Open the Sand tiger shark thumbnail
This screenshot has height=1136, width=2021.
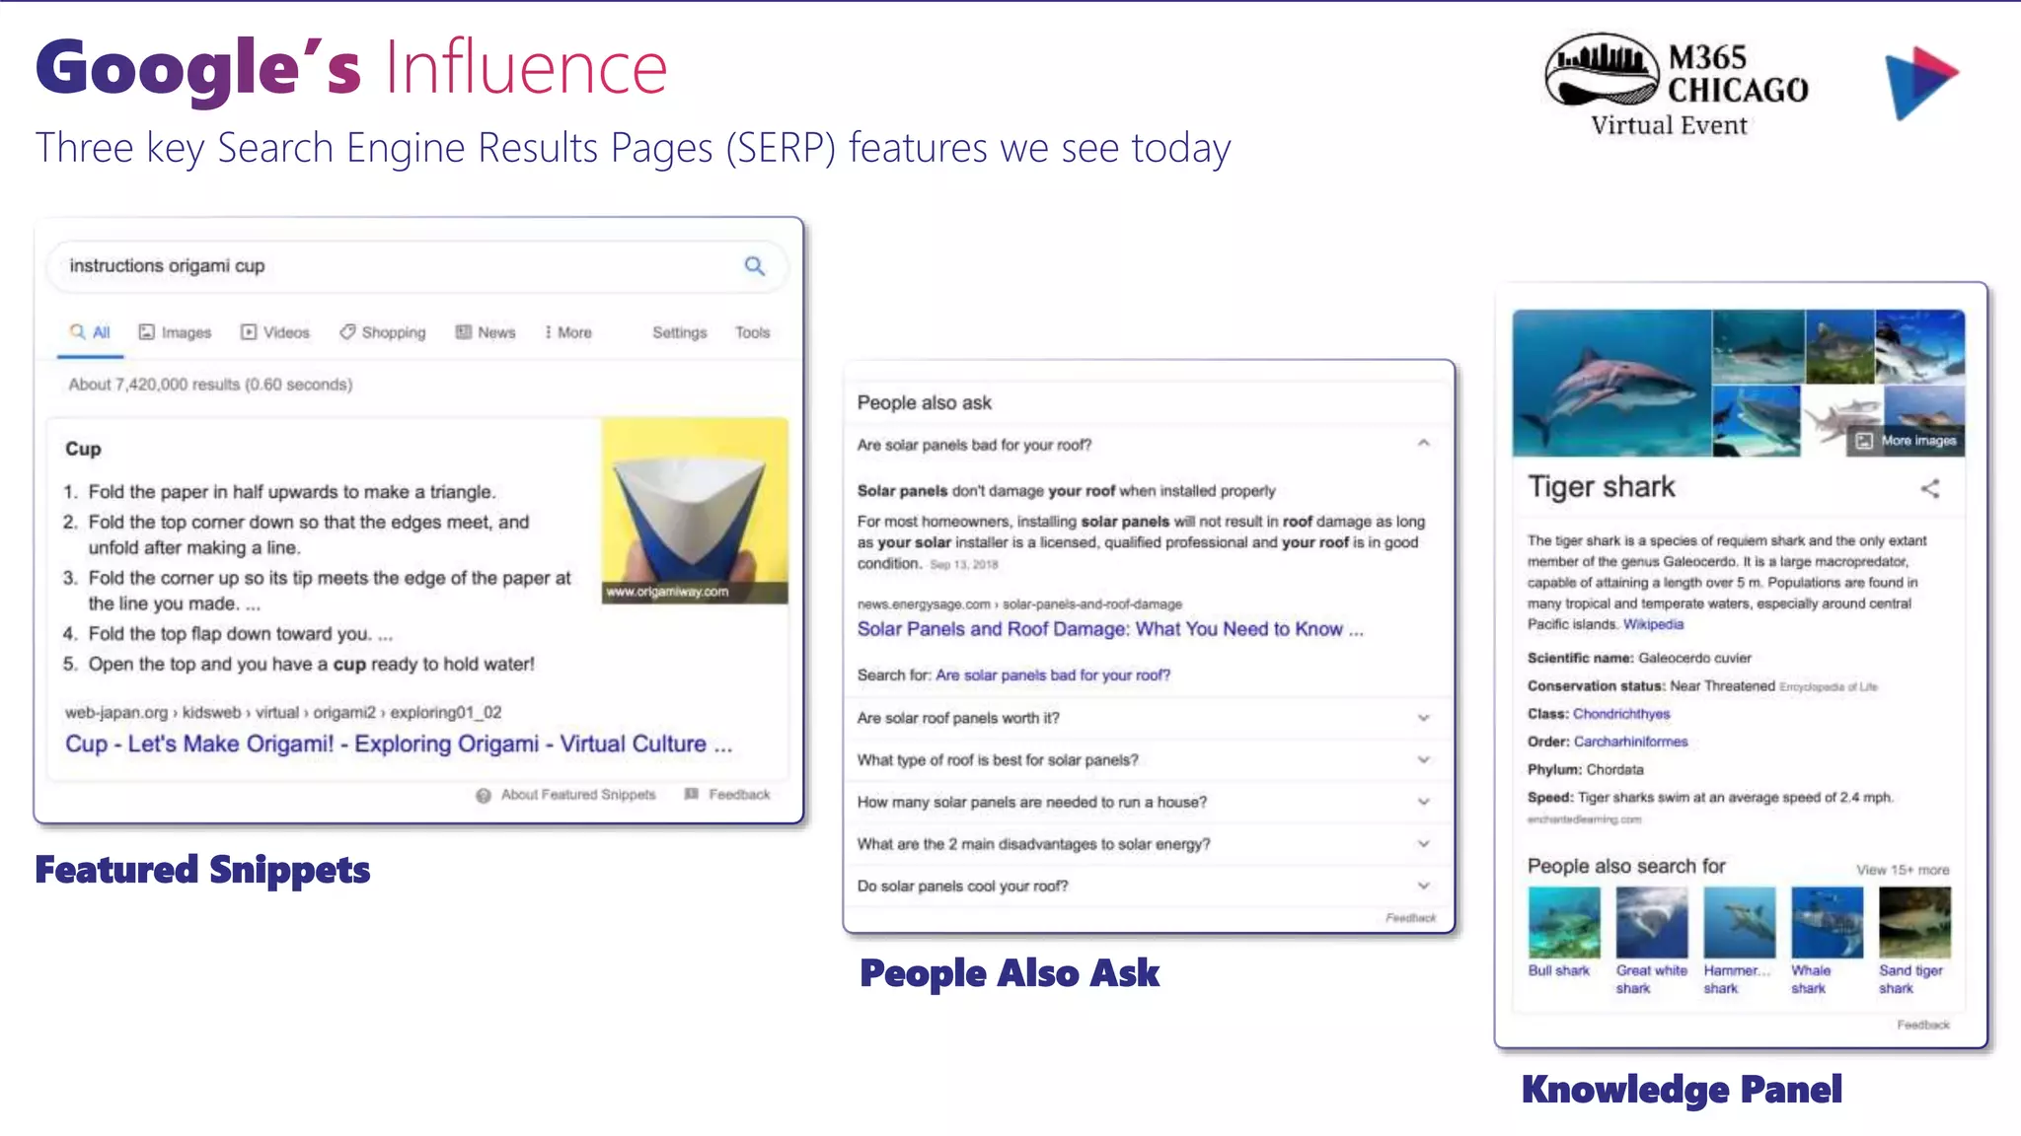click(x=1914, y=923)
